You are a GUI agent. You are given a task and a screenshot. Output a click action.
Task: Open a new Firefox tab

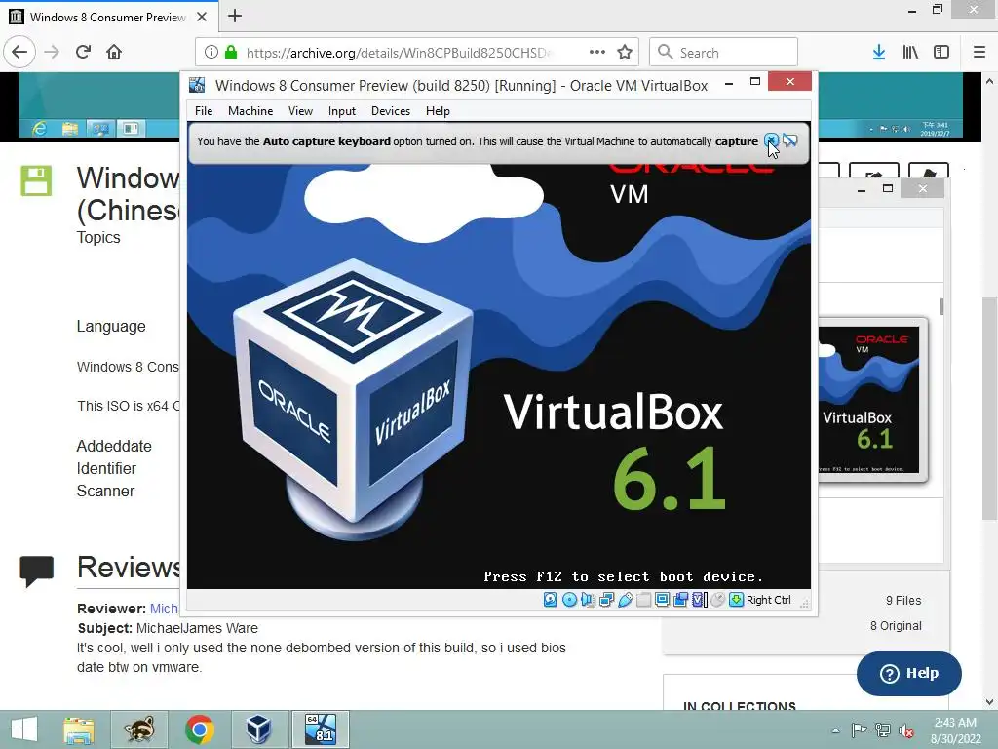(235, 16)
